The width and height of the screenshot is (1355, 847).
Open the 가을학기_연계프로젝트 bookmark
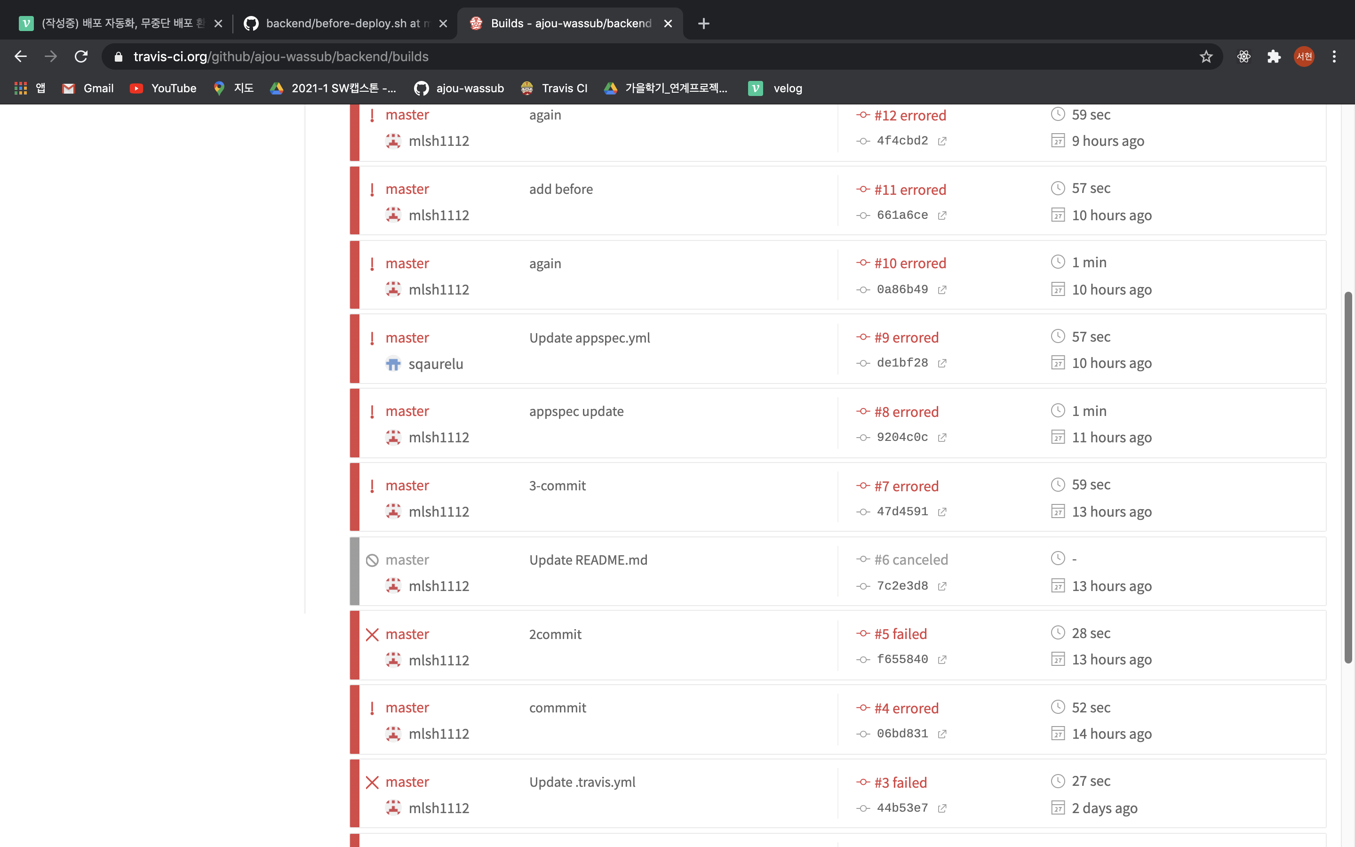pyautogui.click(x=666, y=88)
